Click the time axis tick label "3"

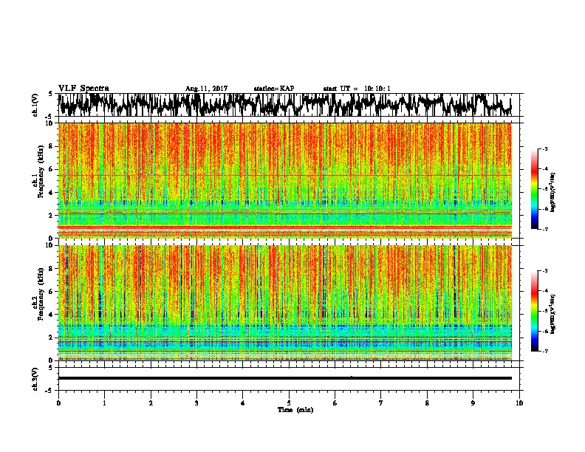pos(196,403)
